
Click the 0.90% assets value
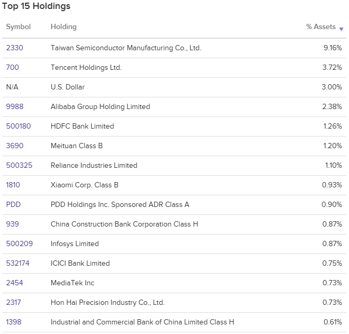pyautogui.click(x=332, y=204)
